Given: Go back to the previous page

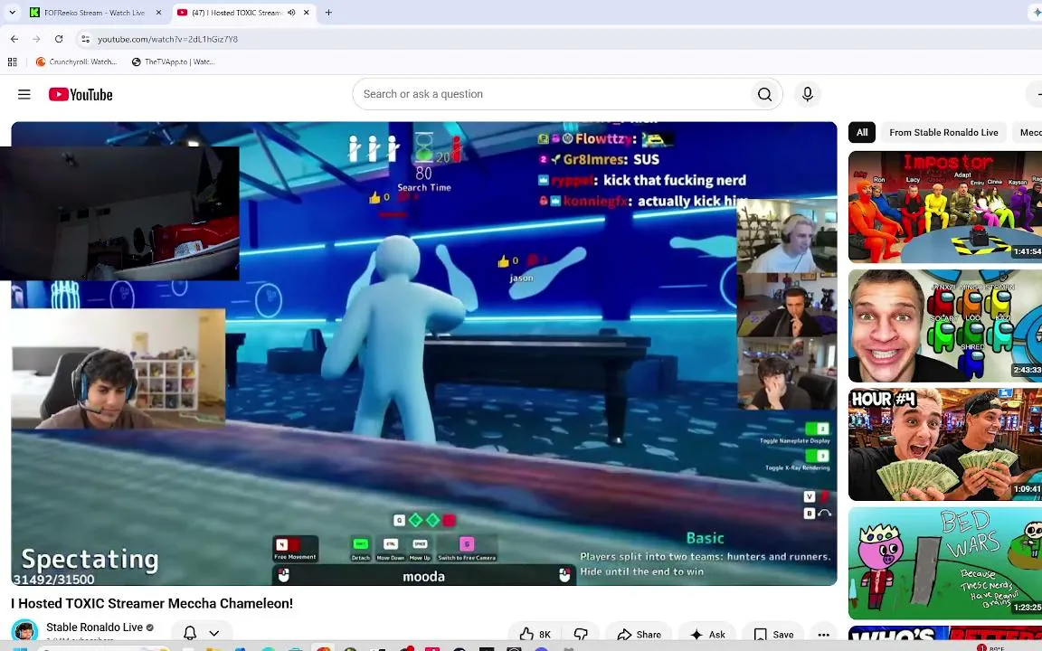Looking at the screenshot, I should click(x=14, y=39).
